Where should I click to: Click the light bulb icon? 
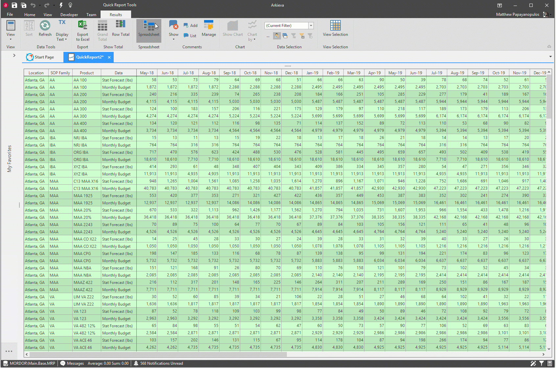(x=70, y=5)
